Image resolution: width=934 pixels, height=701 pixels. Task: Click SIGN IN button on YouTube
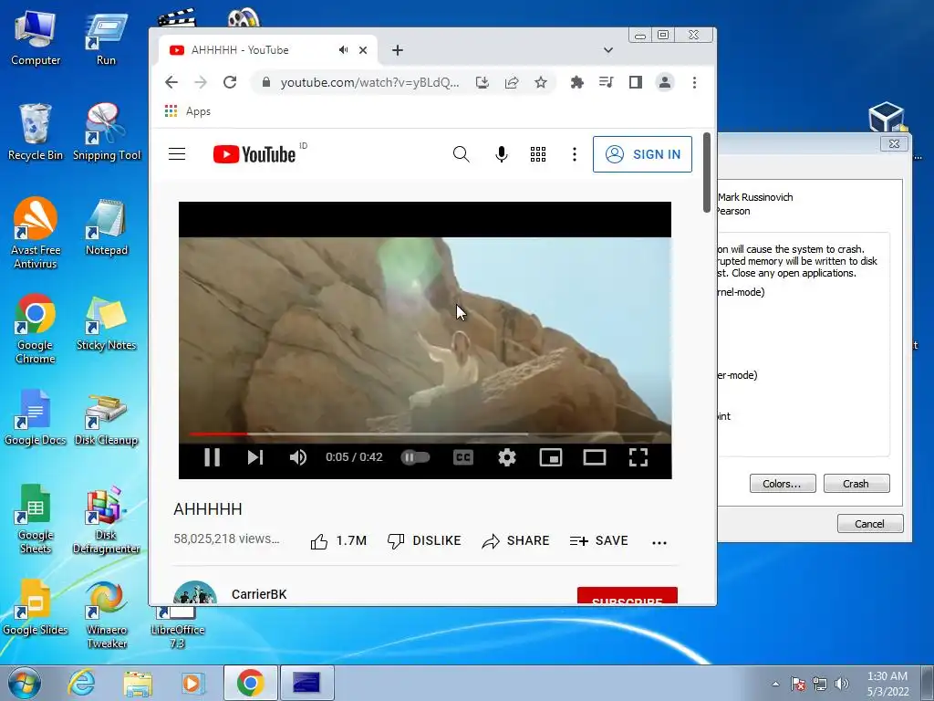[642, 154]
